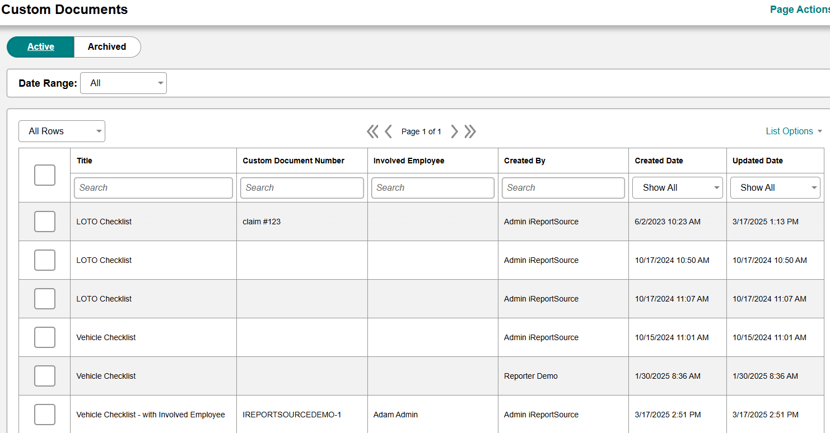Click 'Vehicle Checklist' title by Reporter Demo

106,376
